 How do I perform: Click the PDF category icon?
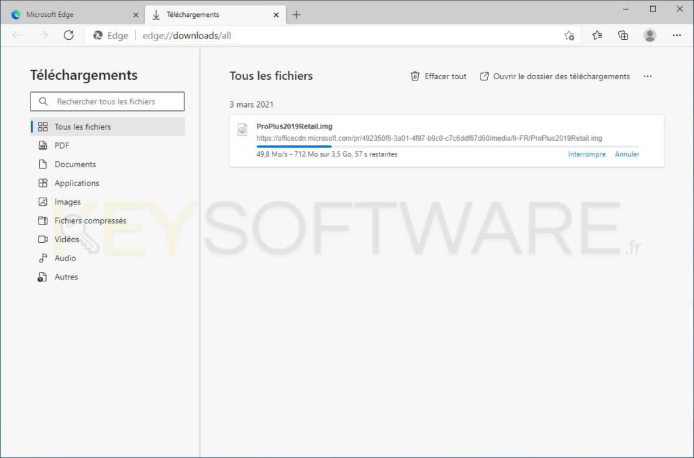43,145
